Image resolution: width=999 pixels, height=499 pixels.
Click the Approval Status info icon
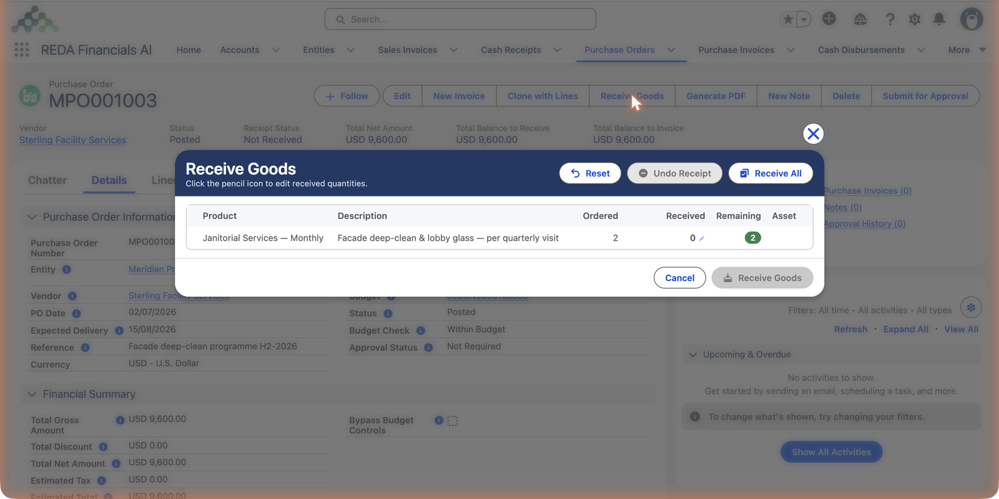tap(428, 347)
